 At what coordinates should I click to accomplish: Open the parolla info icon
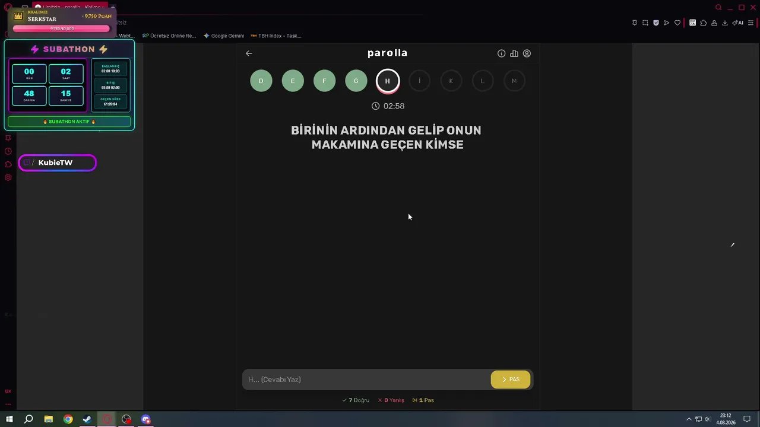click(501, 53)
